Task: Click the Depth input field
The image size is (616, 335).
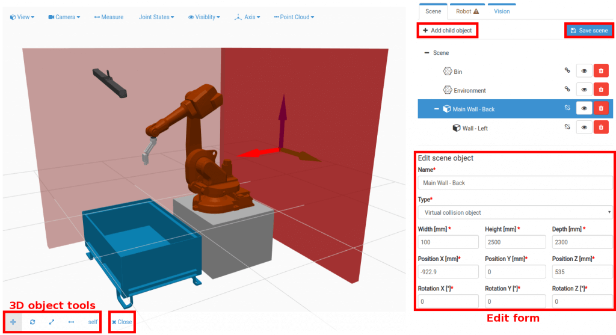Action: (x=582, y=242)
